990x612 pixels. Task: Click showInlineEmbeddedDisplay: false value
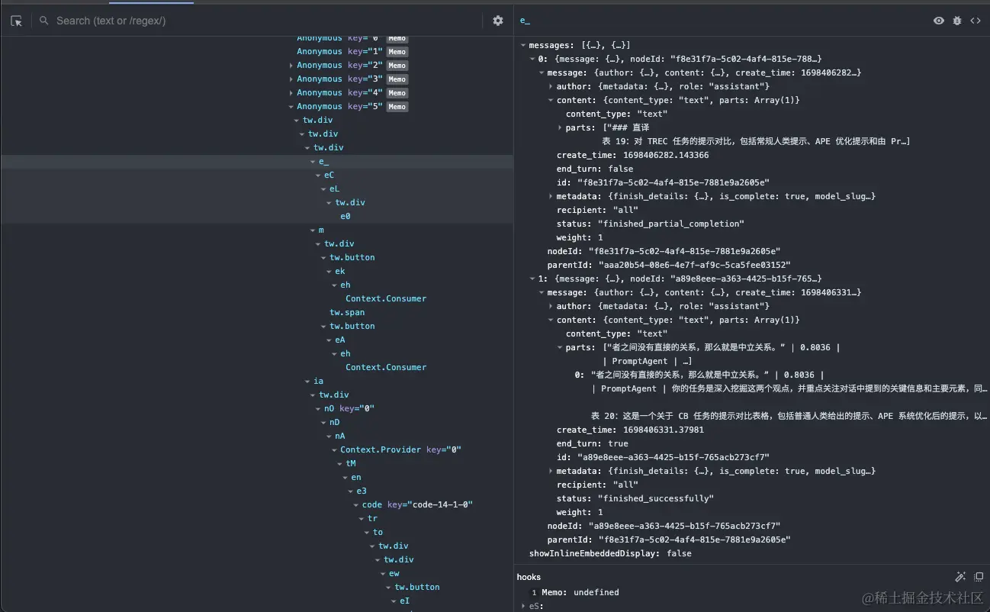[x=679, y=554]
